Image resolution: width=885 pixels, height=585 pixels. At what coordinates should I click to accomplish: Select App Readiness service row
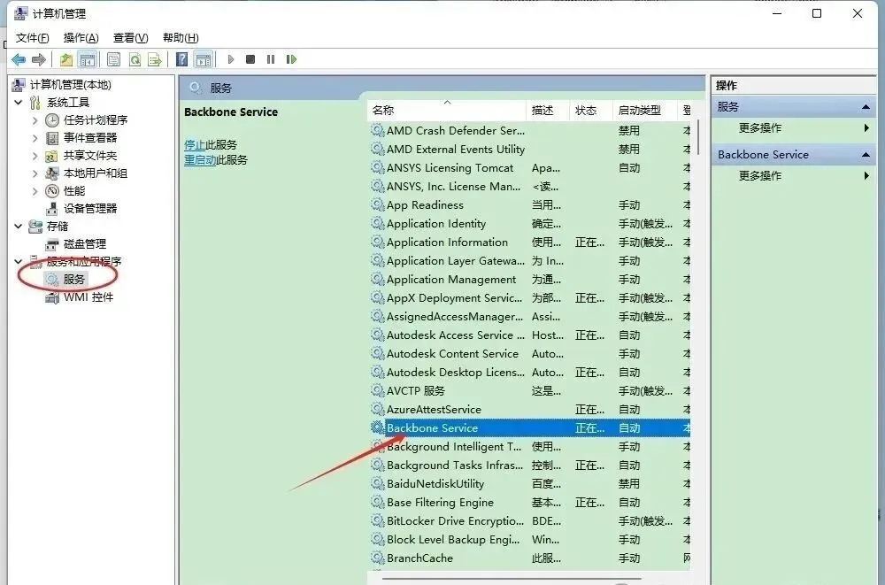[x=529, y=205]
